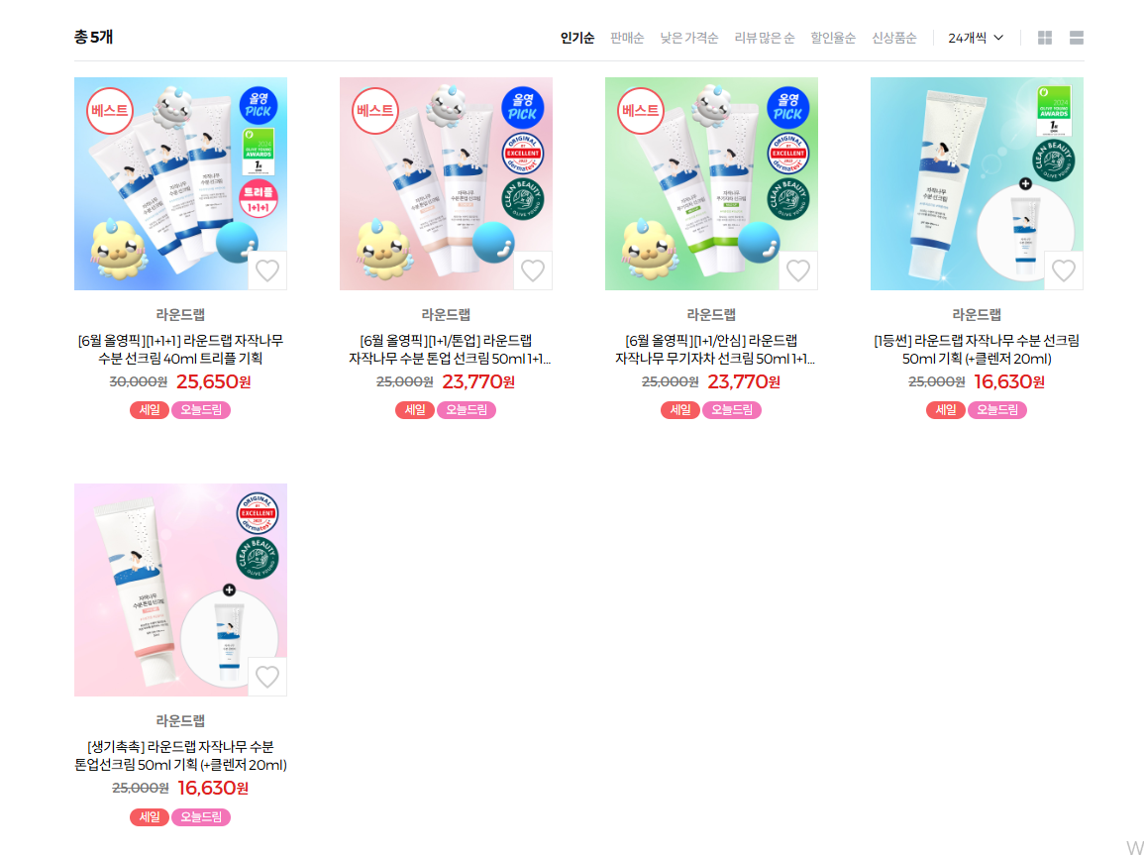Sort by 낮은 가격순
The width and height of the screenshot is (1144, 857).
point(688,38)
